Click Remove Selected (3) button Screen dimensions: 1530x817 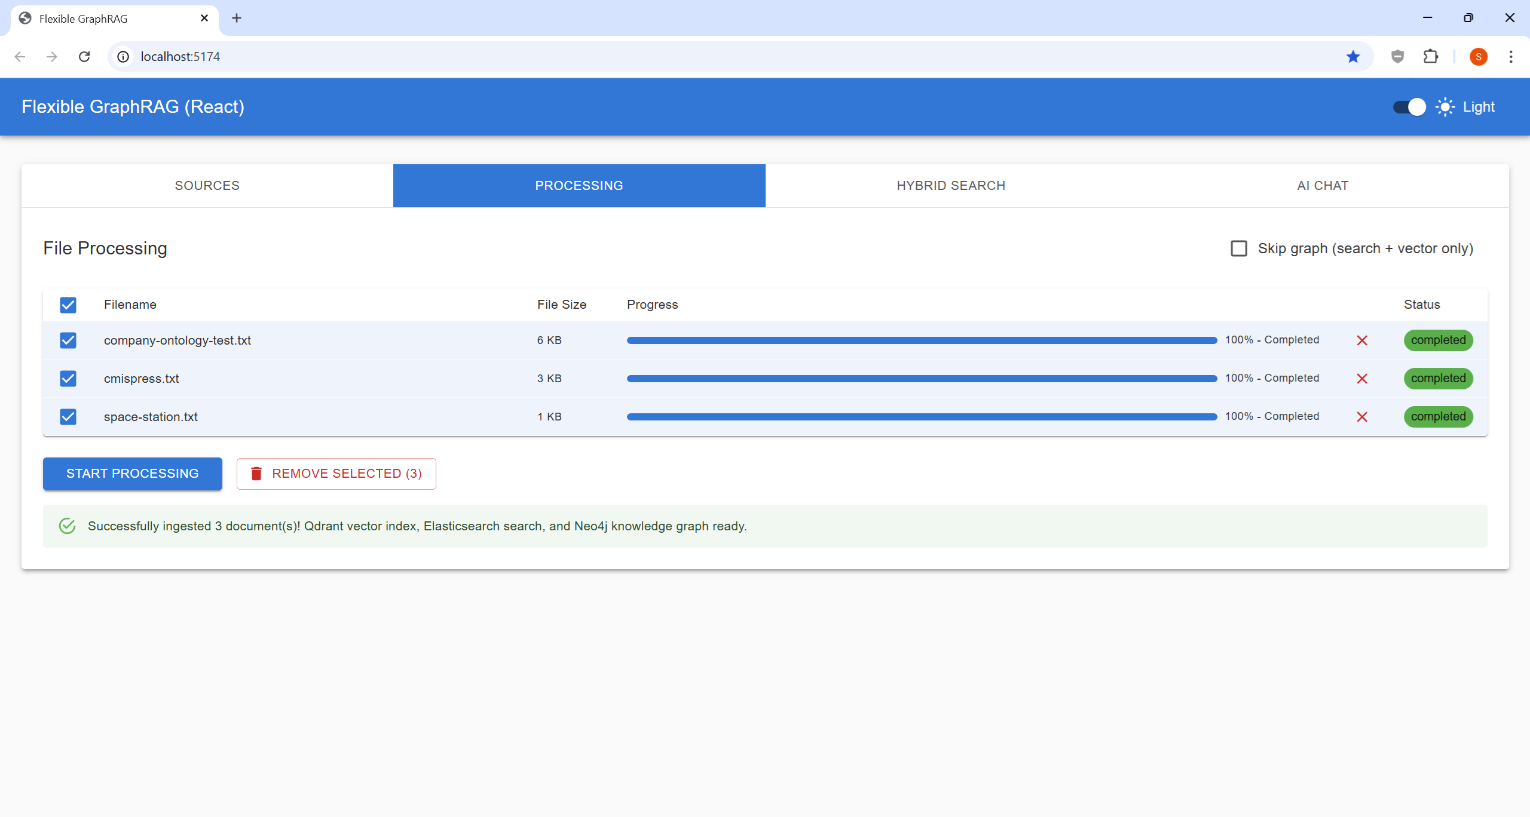(x=336, y=474)
